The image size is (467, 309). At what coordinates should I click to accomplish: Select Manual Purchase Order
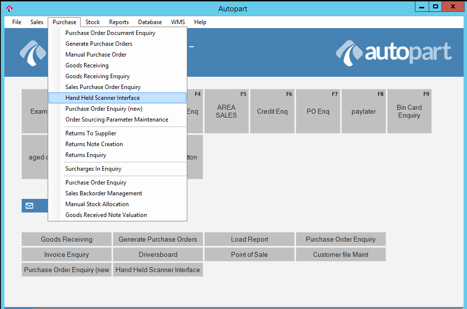tap(117, 55)
